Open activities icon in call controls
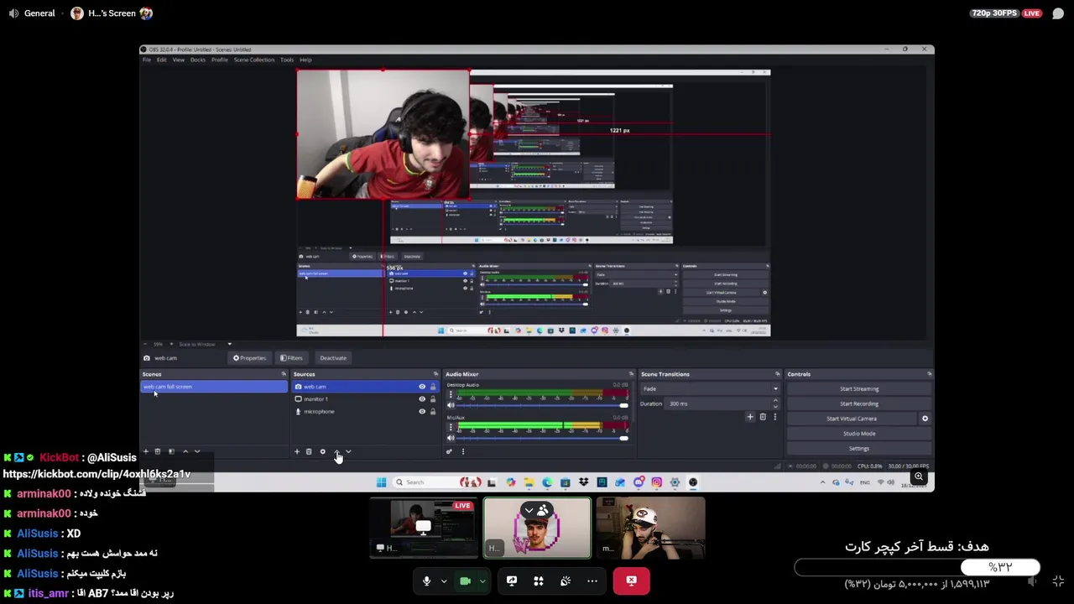The height and width of the screenshot is (604, 1074). [539, 581]
